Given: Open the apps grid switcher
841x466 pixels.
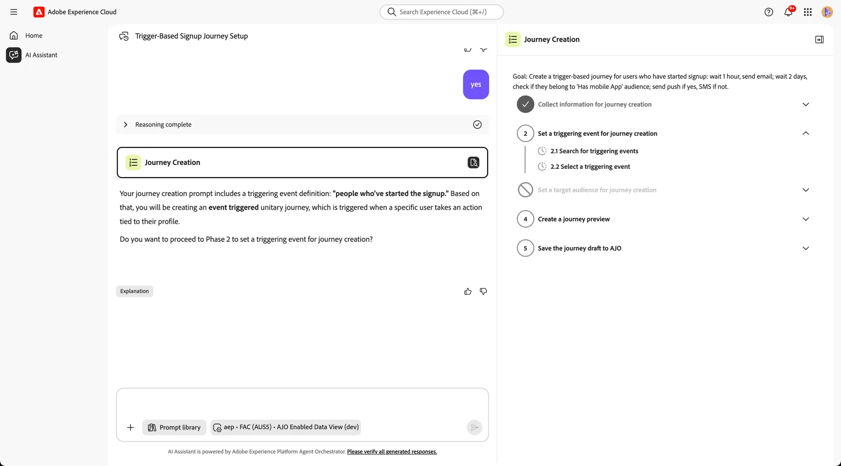Looking at the screenshot, I should [x=807, y=12].
